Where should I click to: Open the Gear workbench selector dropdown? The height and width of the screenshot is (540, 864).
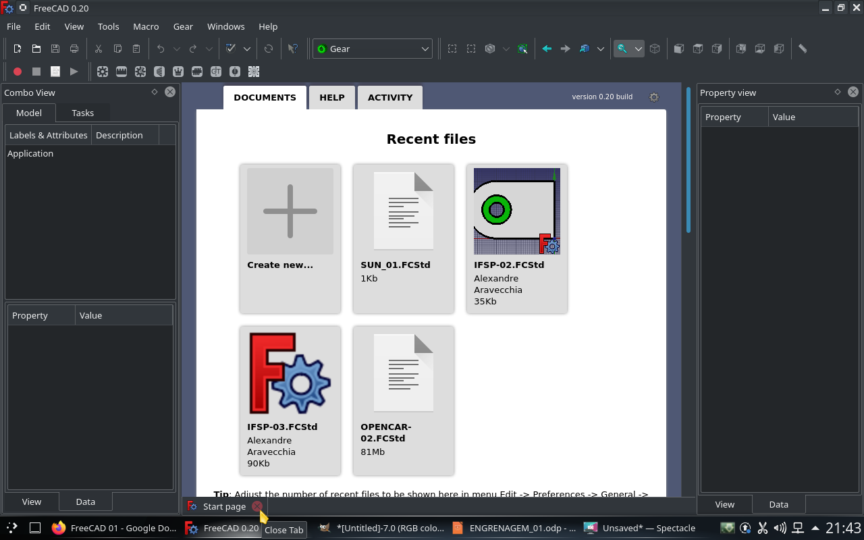click(x=373, y=49)
